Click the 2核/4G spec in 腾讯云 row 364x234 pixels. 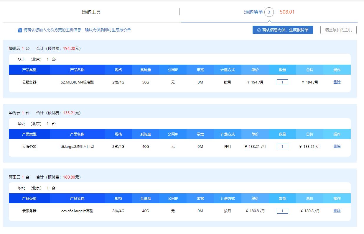(x=118, y=82)
